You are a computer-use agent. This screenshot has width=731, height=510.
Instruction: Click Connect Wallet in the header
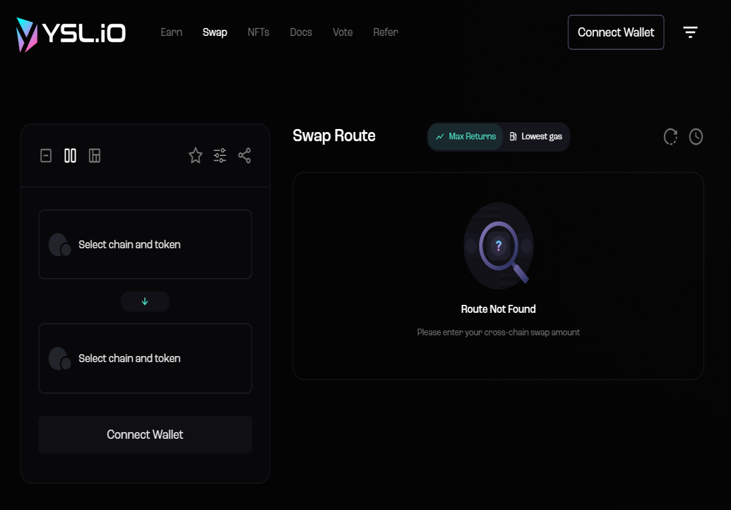point(615,32)
